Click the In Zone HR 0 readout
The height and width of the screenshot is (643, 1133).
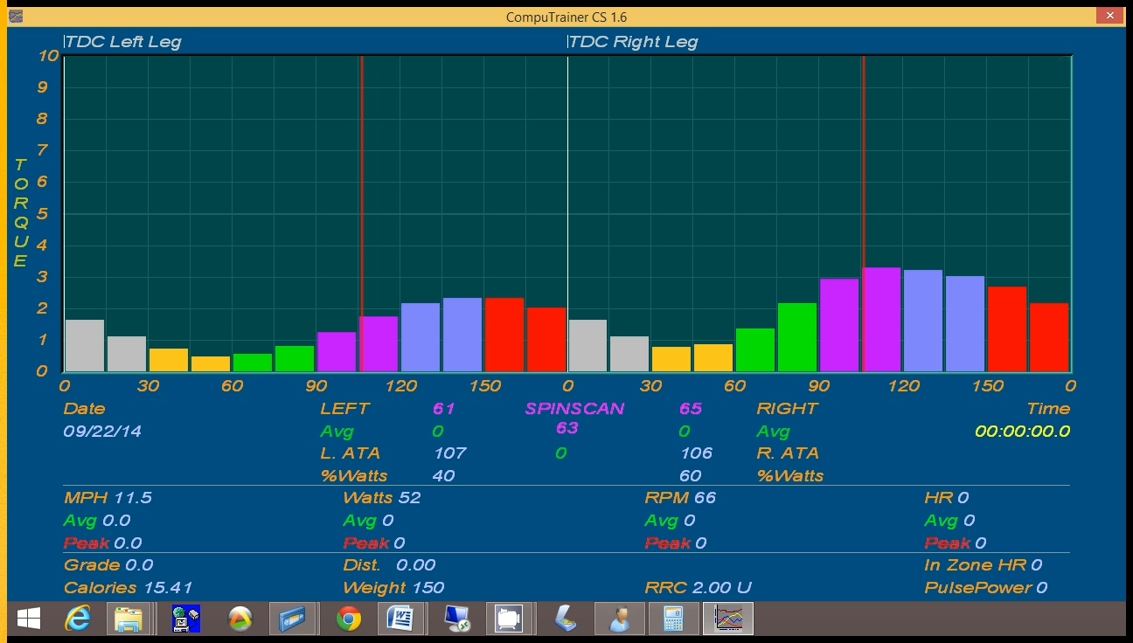(x=984, y=565)
